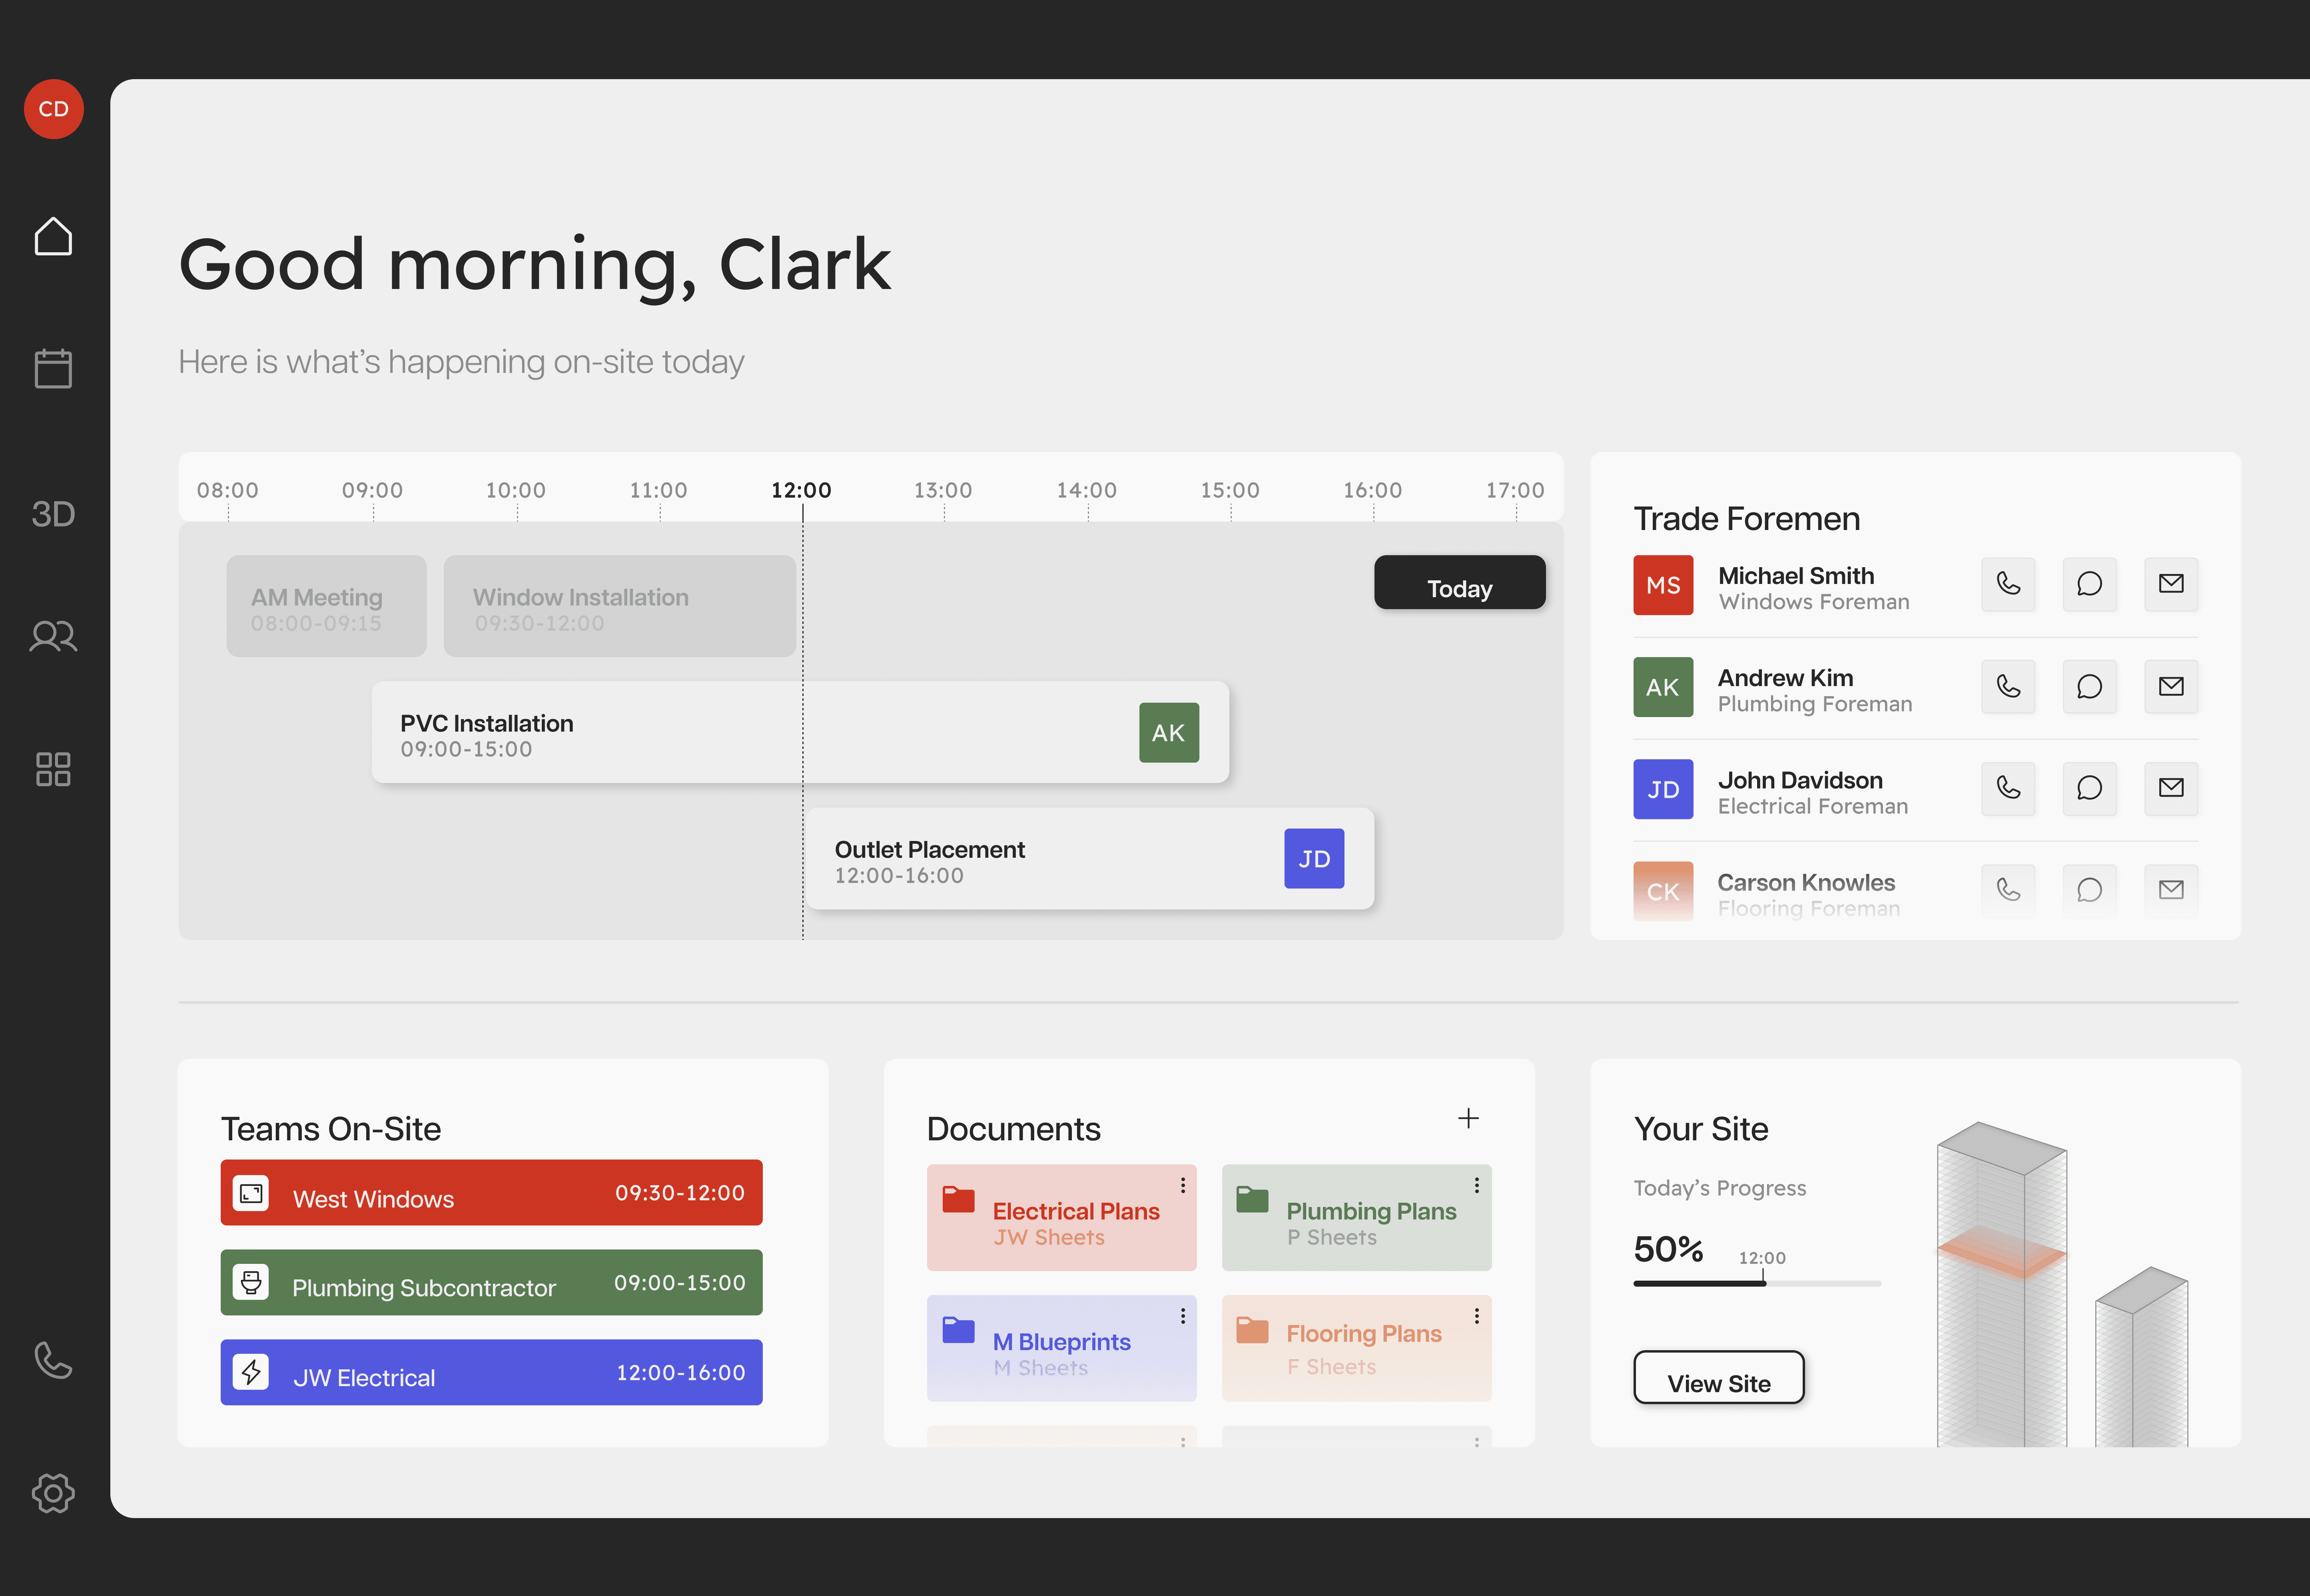
Task: Click Today's Progress bar at 12:00
Action: (1764, 1283)
